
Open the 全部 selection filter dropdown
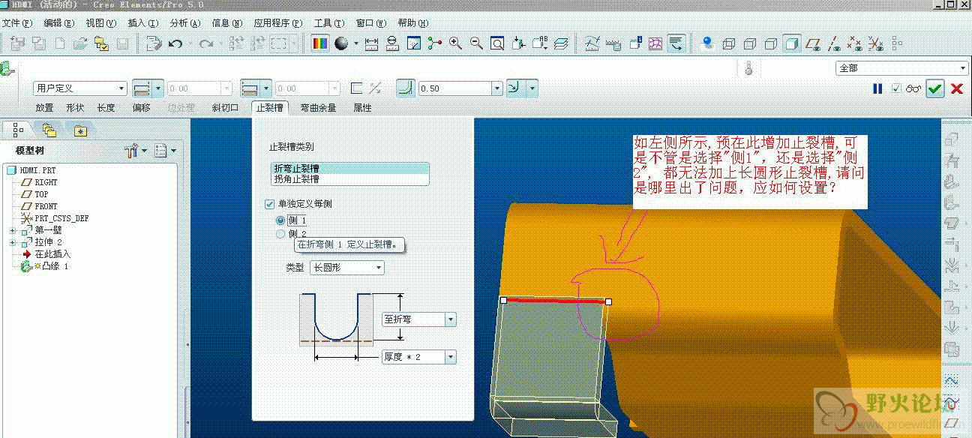click(x=901, y=68)
